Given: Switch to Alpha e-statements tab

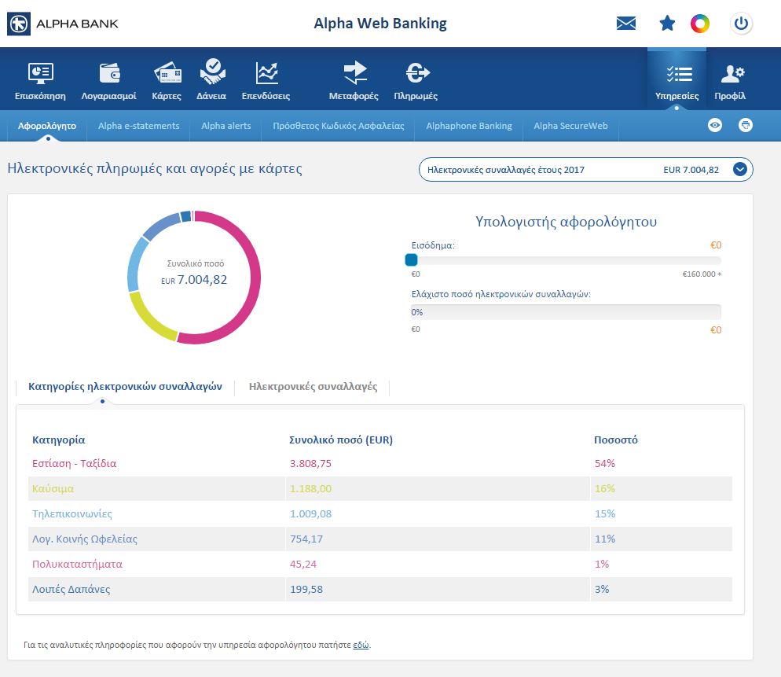Looking at the screenshot, I should pos(138,126).
